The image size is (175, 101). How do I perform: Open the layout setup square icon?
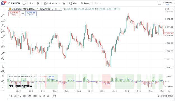tap(160, 3)
